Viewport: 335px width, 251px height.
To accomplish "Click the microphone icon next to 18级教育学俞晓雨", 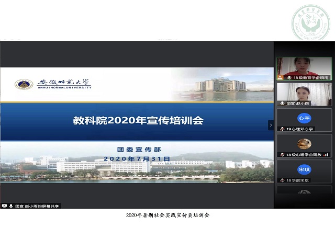I will pos(289,77).
